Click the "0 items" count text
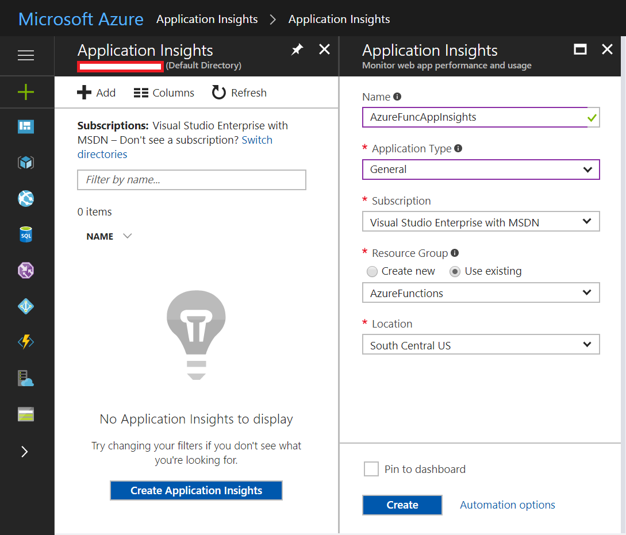 point(95,212)
